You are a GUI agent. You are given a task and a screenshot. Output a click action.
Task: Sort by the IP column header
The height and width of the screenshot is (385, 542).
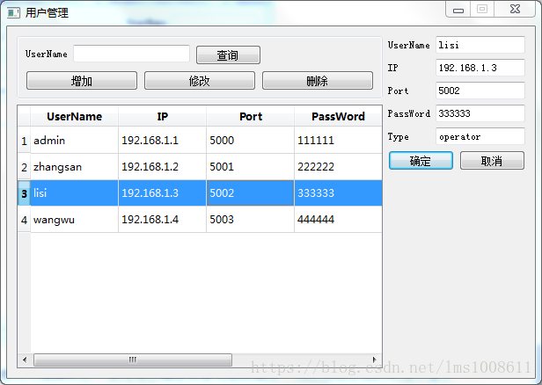162,116
